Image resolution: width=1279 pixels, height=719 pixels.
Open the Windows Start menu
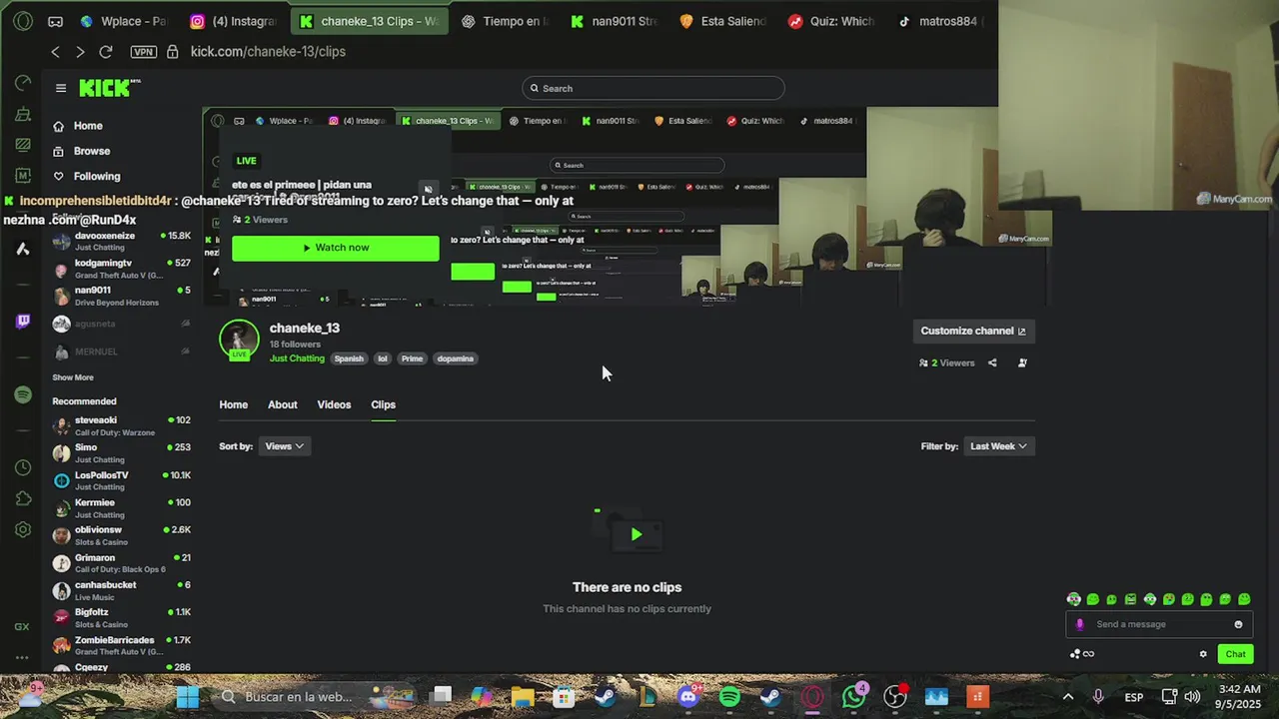pos(188,696)
